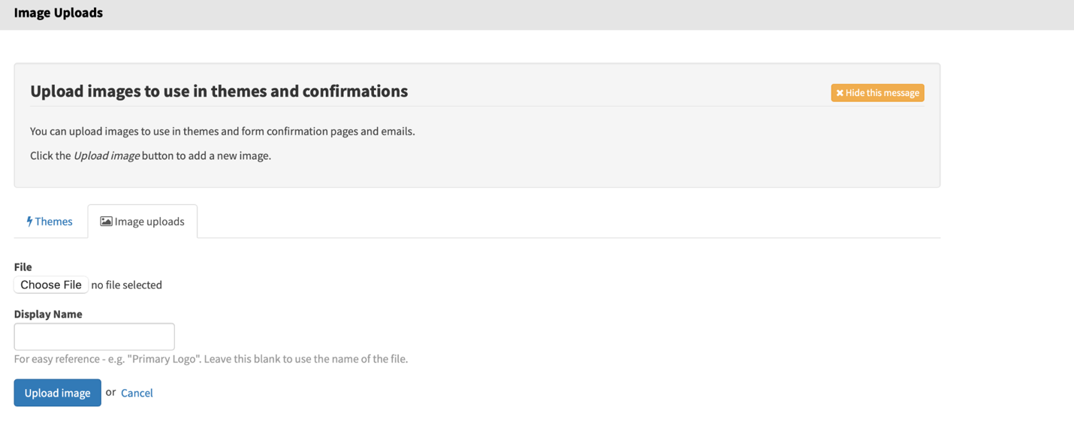Click the word 'or' before Cancel

[110, 392]
